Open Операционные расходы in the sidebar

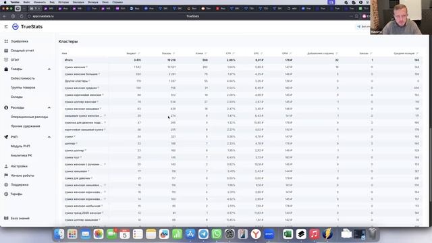(x=29, y=117)
